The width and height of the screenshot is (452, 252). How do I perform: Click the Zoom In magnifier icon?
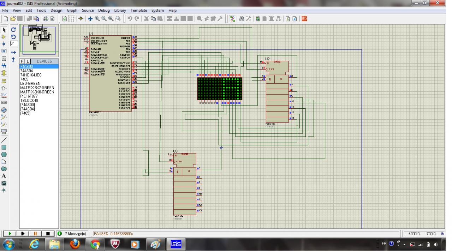tap(97, 19)
